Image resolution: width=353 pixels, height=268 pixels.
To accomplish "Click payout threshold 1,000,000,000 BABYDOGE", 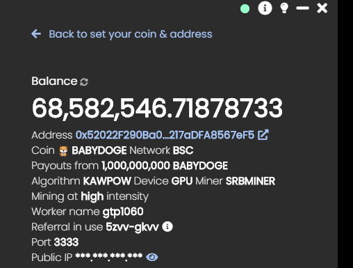I will 165,166.
